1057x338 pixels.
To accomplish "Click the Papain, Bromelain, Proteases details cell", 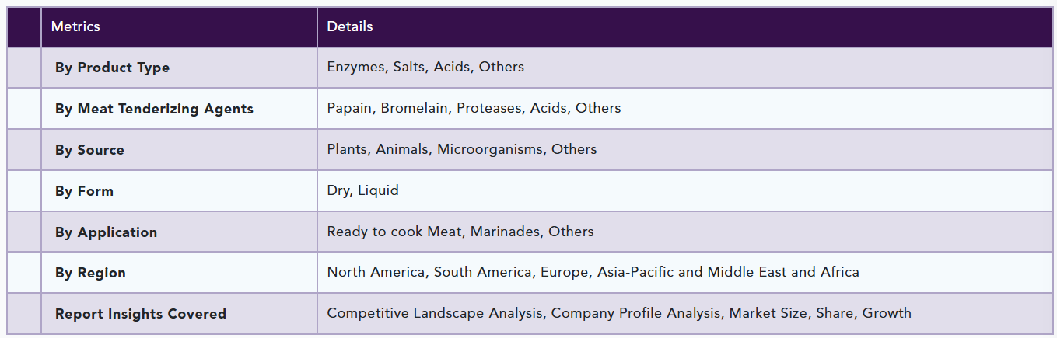I will pyautogui.click(x=684, y=109).
